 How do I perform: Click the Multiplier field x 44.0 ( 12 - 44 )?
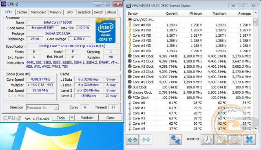[40, 85]
